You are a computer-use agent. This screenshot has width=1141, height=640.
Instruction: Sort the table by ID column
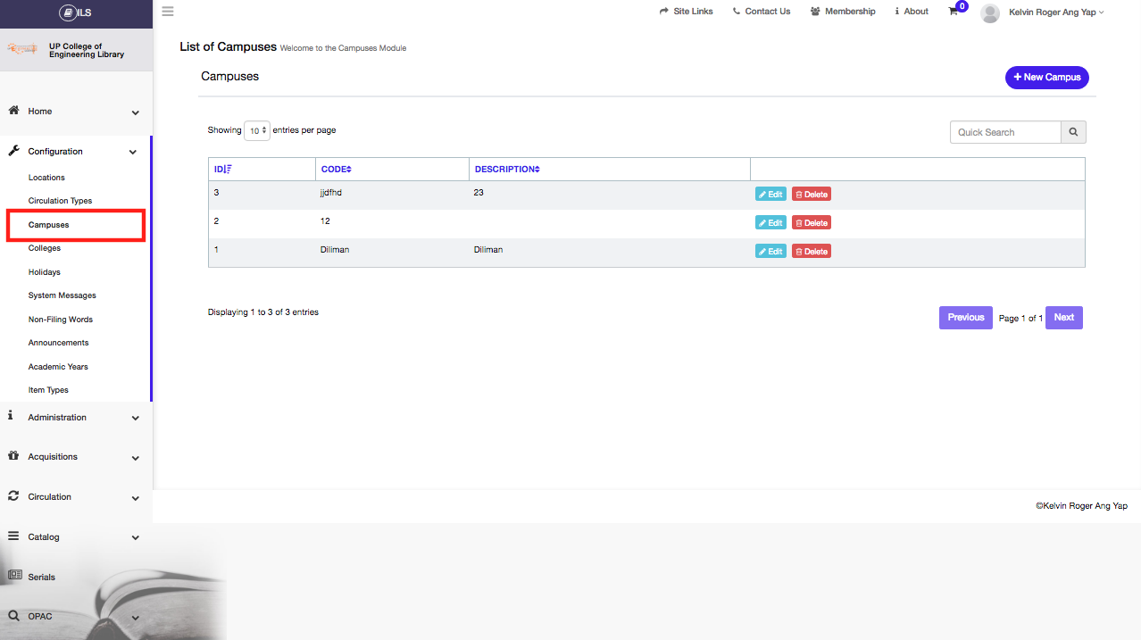222,170
